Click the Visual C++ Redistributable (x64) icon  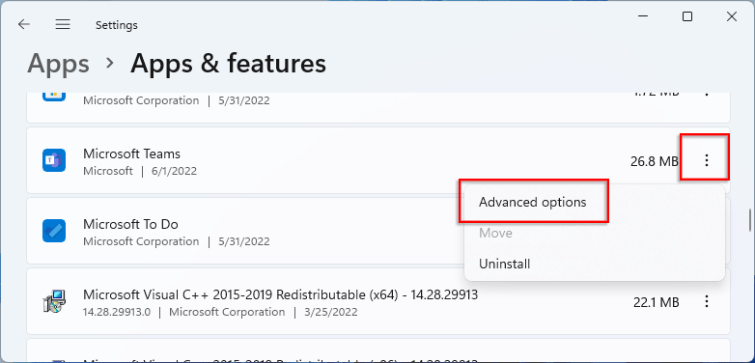[x=53, y=301]
